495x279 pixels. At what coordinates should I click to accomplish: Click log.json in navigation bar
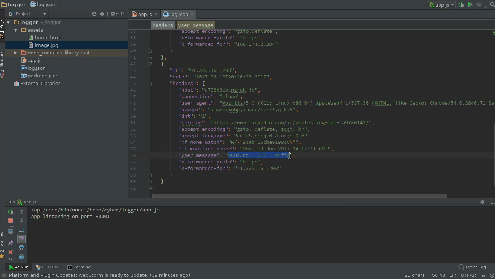(46, 4)
